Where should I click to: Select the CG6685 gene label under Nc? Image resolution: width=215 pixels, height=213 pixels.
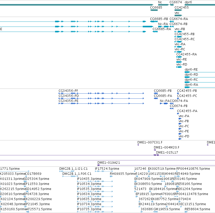(x=156, y=8)
